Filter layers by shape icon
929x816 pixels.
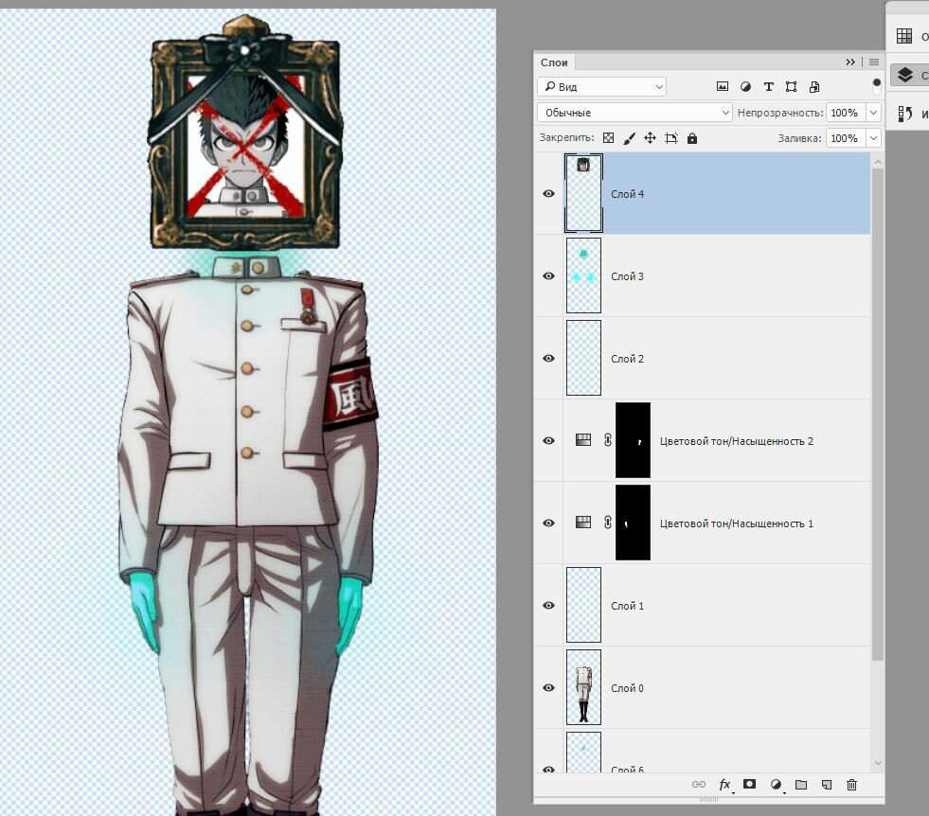point(791,86)
